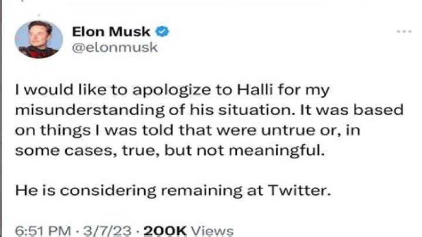Viewport: 422px width, 237px height.
Task: Click the blue verified badge
Action: [162, 32]
